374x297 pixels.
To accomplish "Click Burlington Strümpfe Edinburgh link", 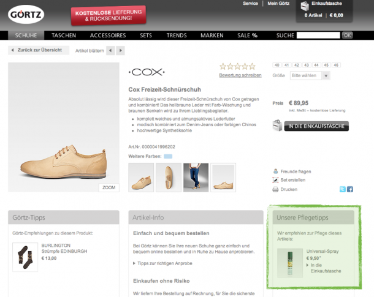I will [64, 249].
